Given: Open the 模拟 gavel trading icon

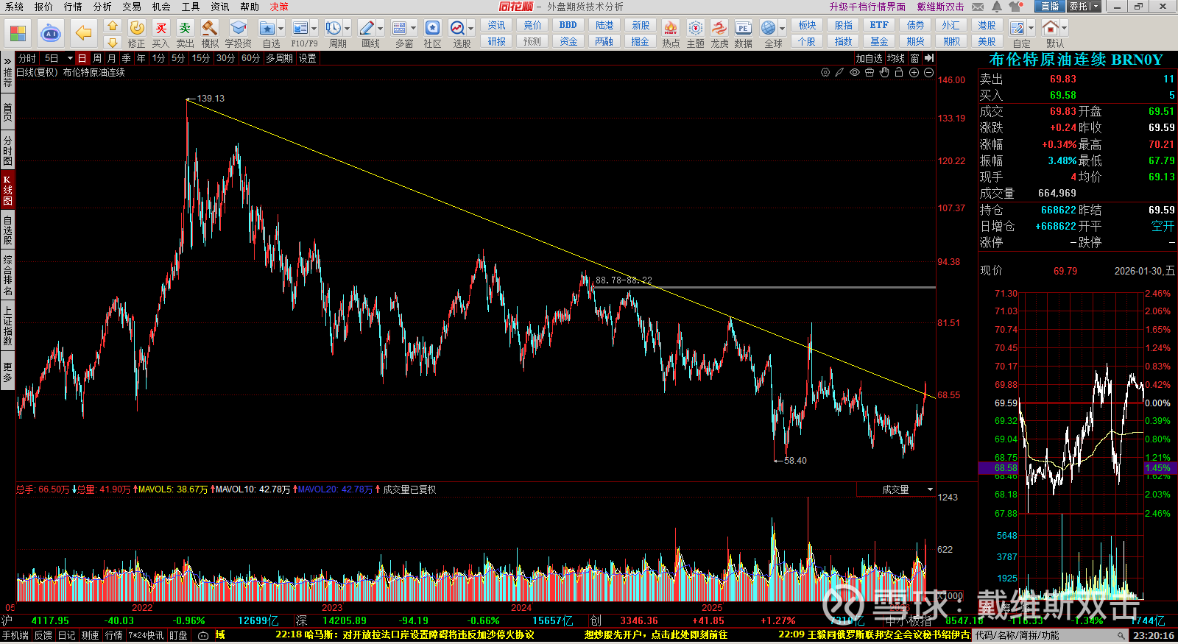Looking at the screenshot, I should point(210,34).
